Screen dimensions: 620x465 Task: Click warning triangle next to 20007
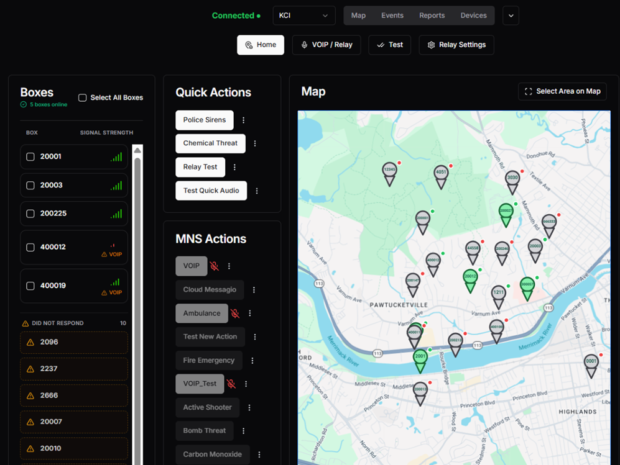(30, 422)
